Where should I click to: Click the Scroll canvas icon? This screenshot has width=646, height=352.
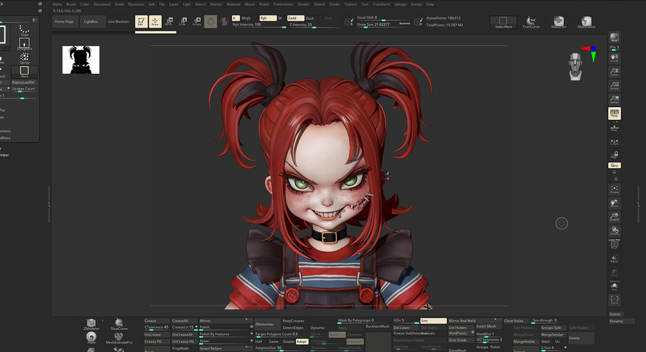tap(615, 58)
